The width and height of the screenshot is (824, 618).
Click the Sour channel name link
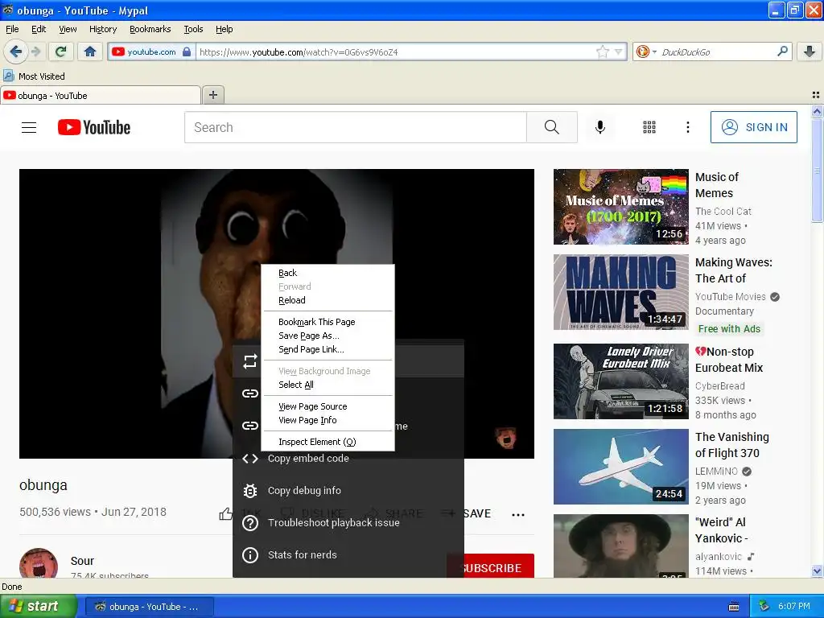82,561
